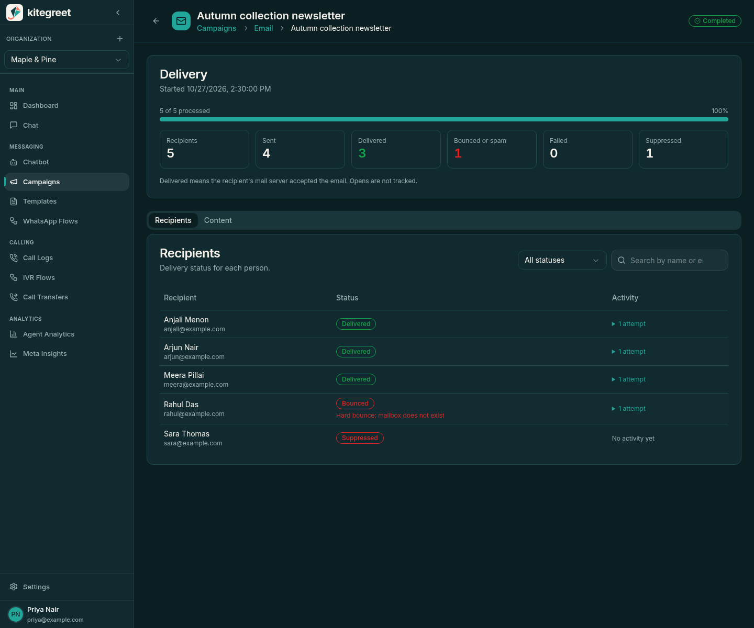Click the Bounced or spam count card
The width and height of the screenshot is (754, 628).
point(492,149)
